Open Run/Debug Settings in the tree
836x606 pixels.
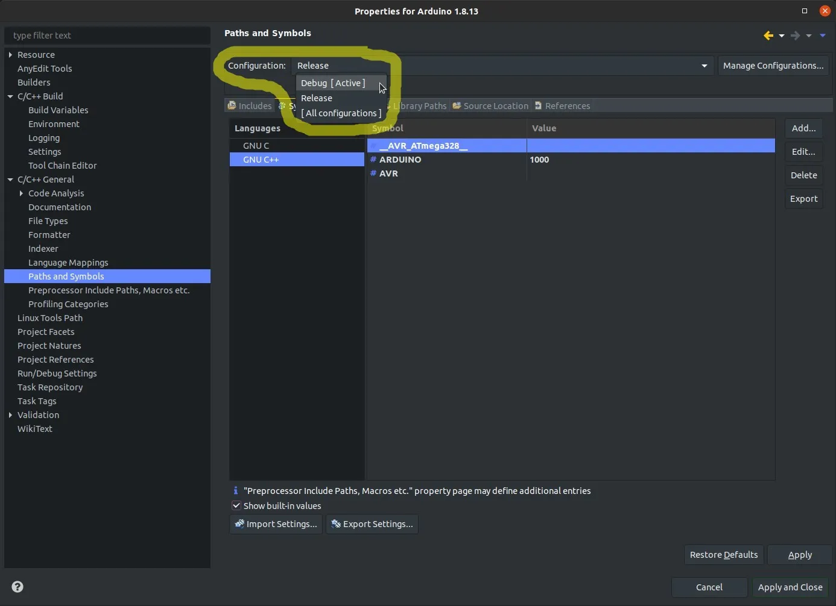click(57, 373)
